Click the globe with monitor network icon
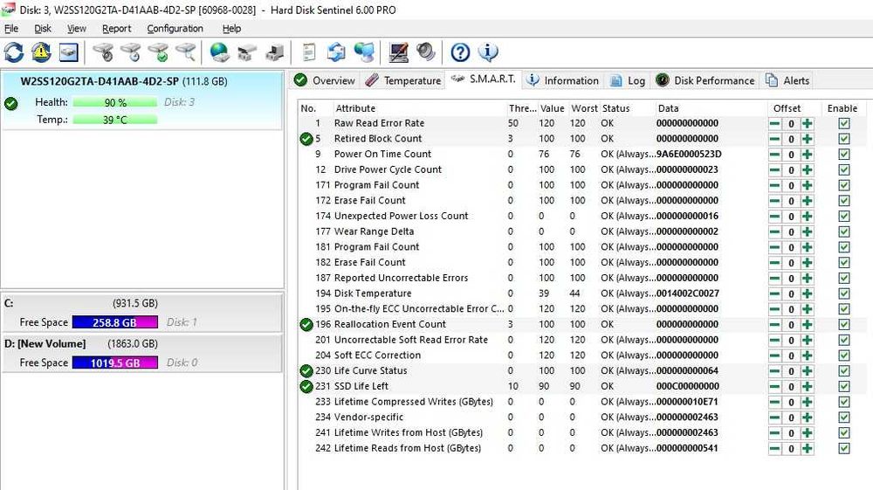873x490 pixels. click(364, 52)
